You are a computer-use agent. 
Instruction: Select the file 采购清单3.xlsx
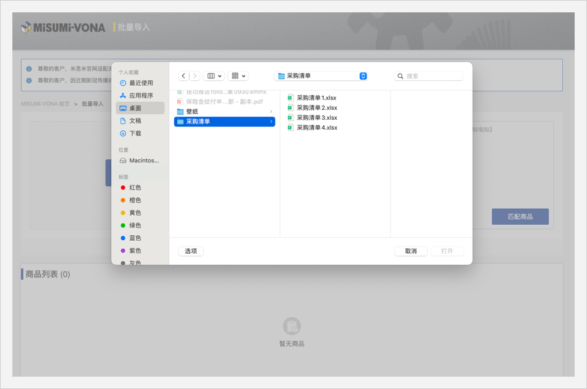coord(316,117)
